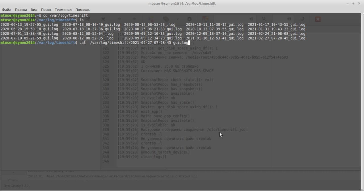Click Geany line number 346
This screenshot has height=191, width=364.
106,161
